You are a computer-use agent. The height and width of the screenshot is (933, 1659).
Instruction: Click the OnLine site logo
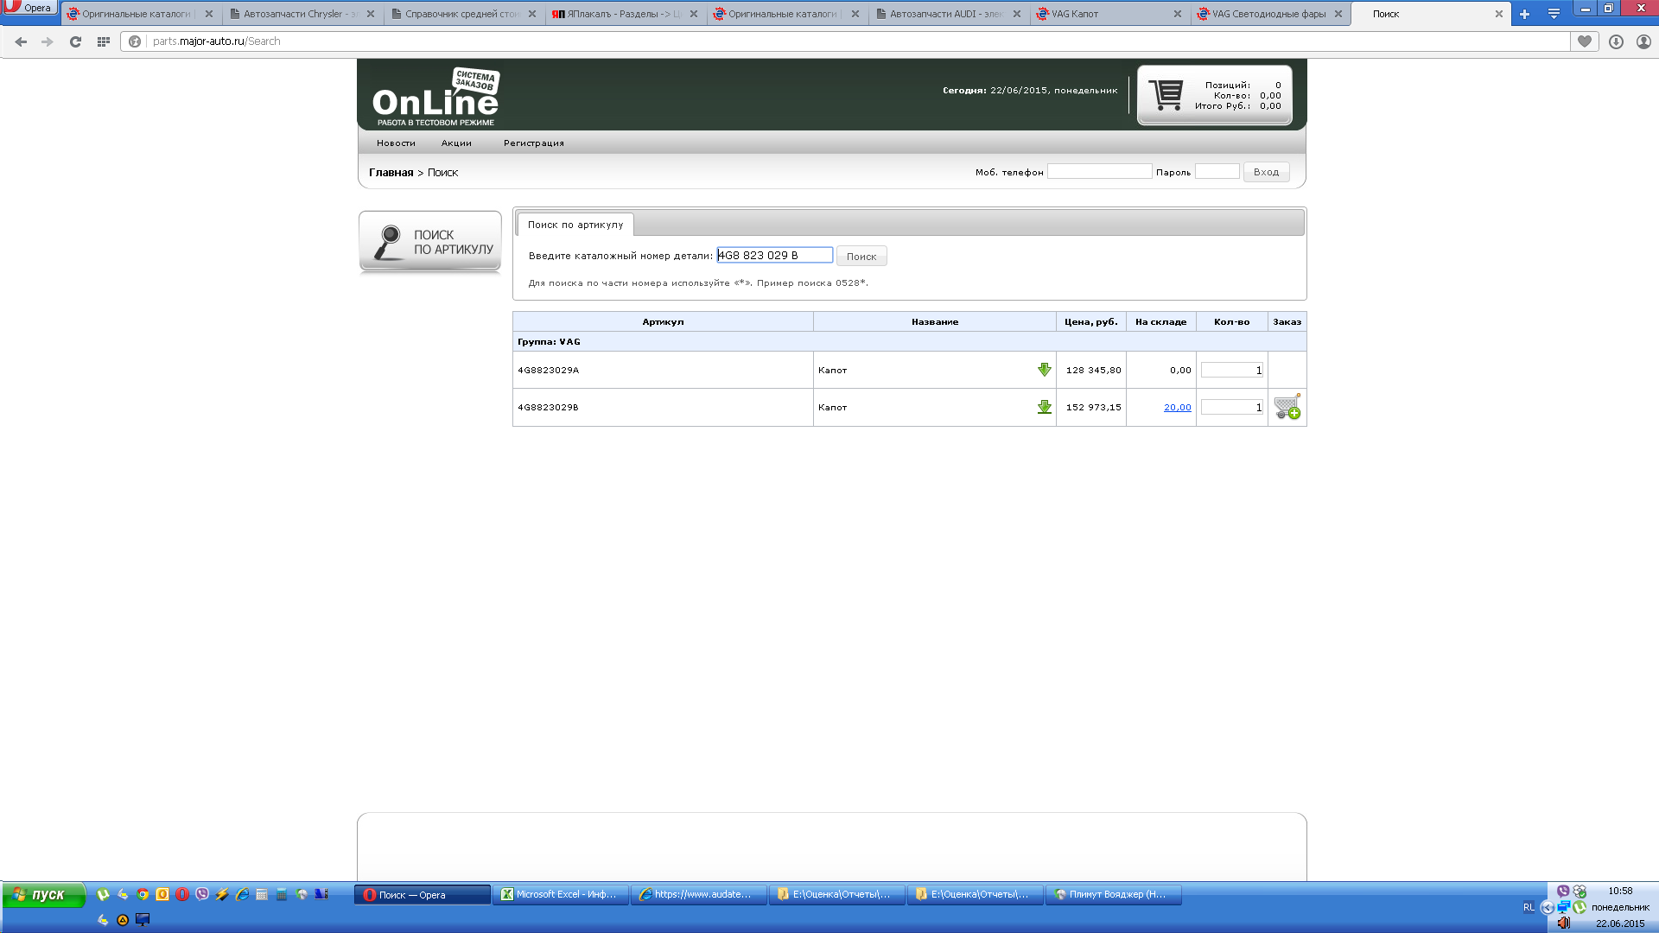click(x=436, y=98)
